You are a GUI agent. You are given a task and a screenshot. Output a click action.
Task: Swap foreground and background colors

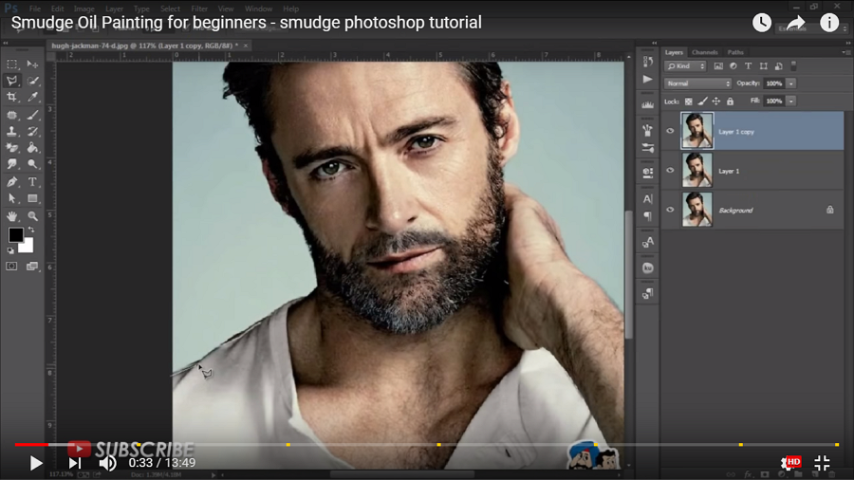[31, 230]
